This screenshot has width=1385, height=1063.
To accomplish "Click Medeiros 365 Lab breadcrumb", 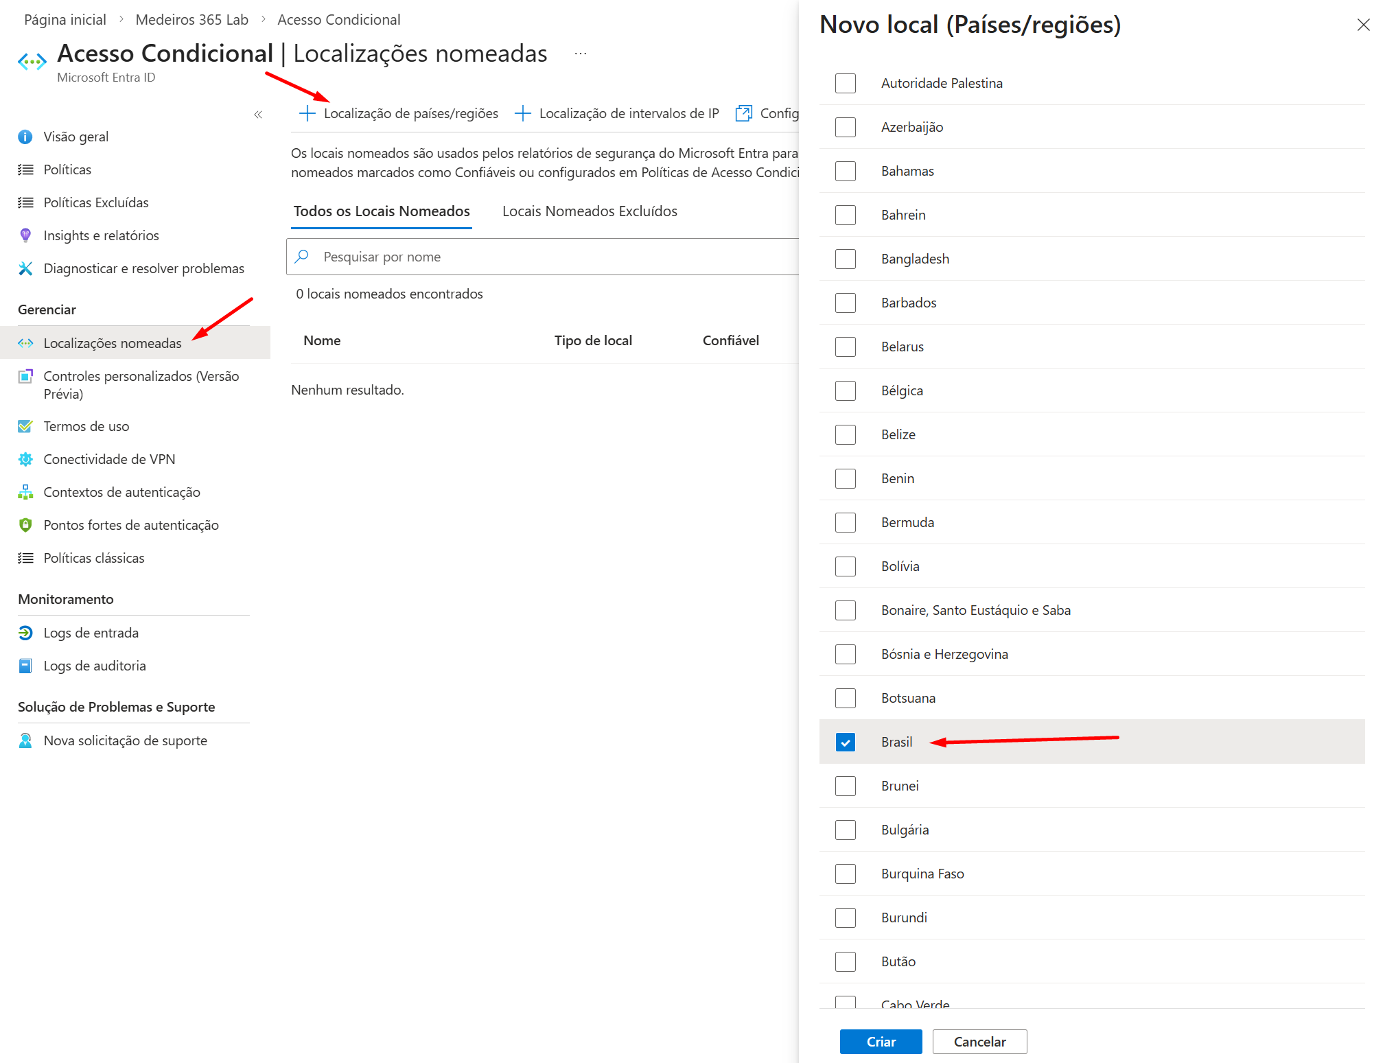I will point(191,19).
